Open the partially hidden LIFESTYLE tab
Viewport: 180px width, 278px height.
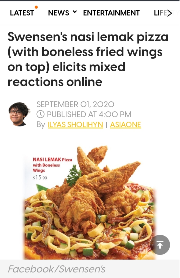(160, 13)
